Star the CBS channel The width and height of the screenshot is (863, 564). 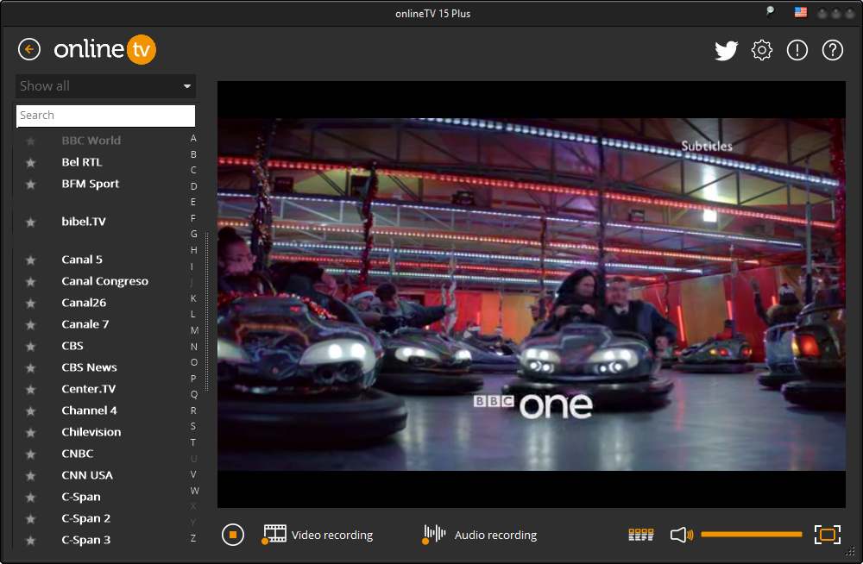pos(31,346)
